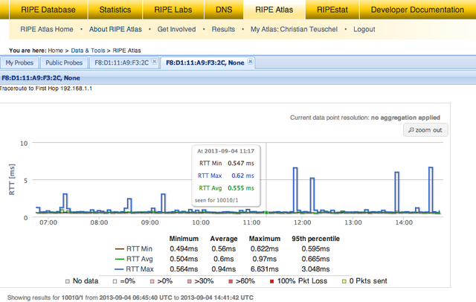Go to RIPE Atlas Home
The height and width of the screenshot is (302, 476).
(47, 29)
